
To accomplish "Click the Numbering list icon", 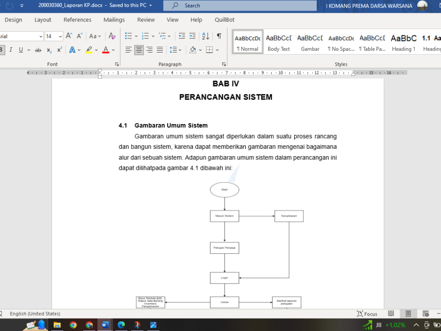I will (x=146, y=36).
